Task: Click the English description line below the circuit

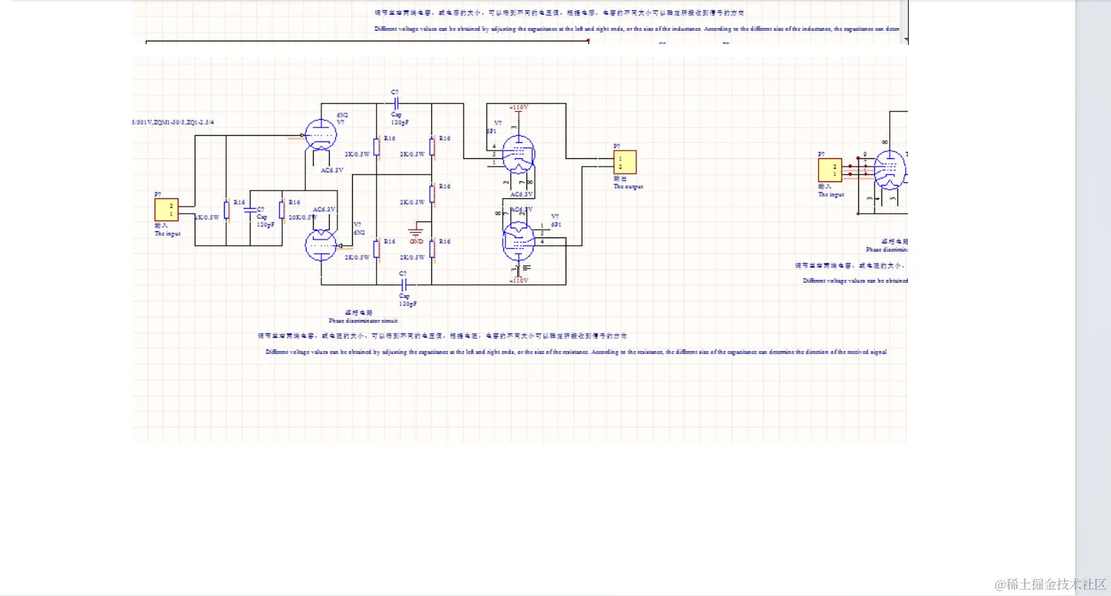Action: 576,352
